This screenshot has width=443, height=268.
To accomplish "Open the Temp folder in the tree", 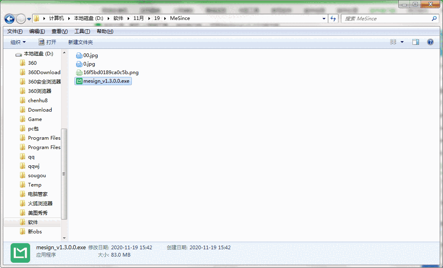I will pyautogui.click(x=35, y=185).
